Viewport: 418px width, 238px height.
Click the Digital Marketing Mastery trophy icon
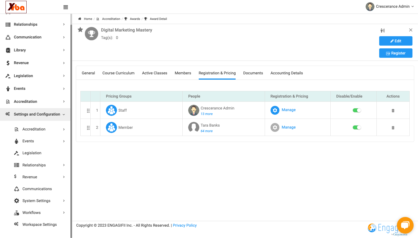pos(91,34)
